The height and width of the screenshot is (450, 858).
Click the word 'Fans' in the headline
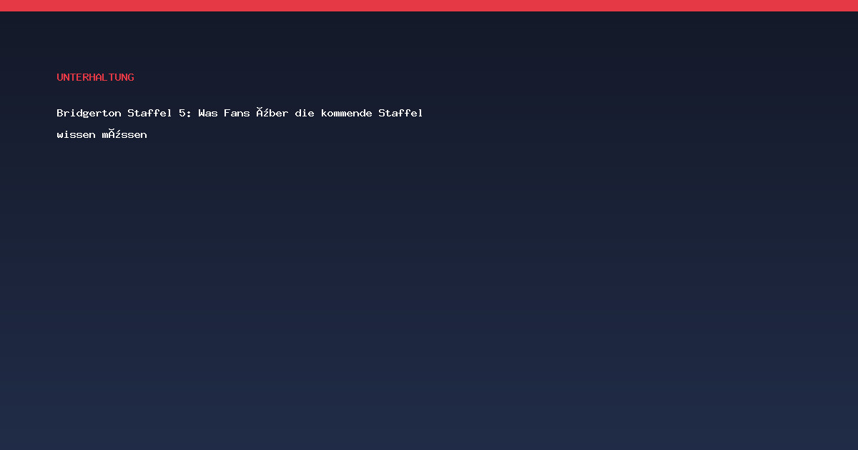point(237,113)
